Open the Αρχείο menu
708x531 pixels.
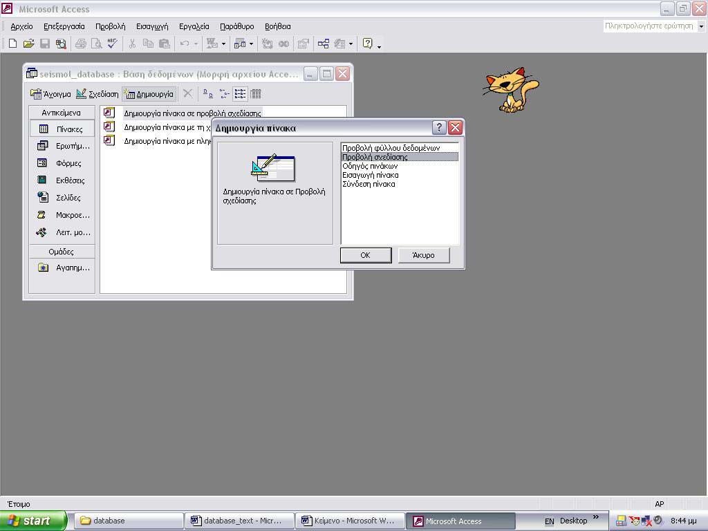pos(21,27)
